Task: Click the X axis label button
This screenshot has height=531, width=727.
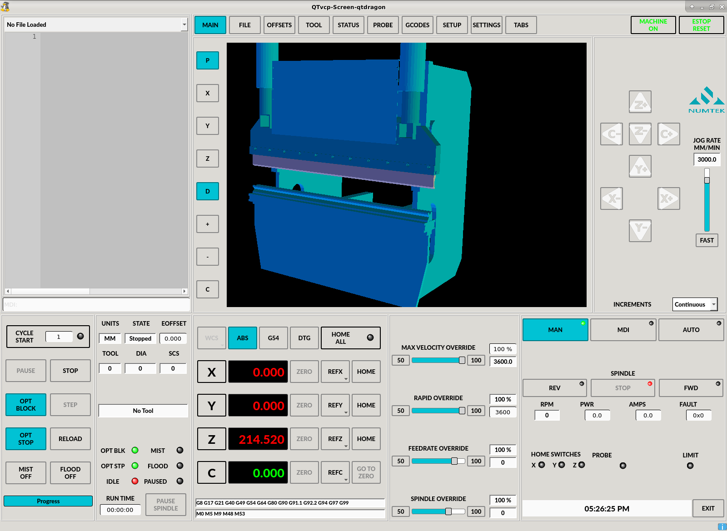Action: click(x=212, y=372)
